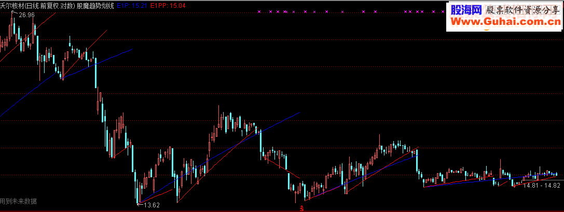Click the lowest candlestick at 13.62
The image size is (564, 212).
(137, 191)
